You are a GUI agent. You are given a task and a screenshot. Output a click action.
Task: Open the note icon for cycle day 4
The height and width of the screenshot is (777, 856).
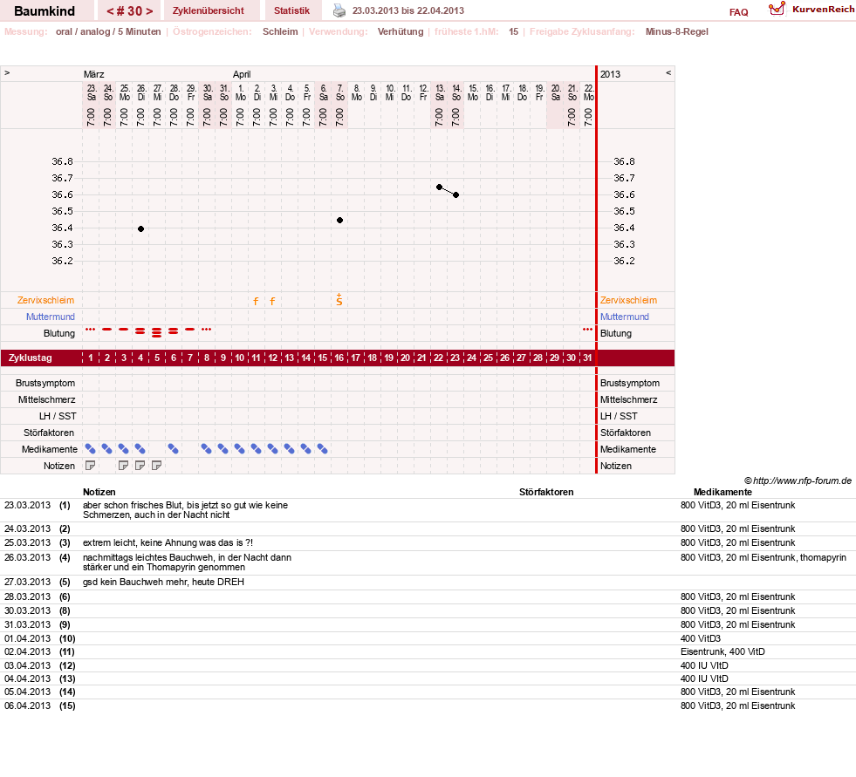coord(140,466)
